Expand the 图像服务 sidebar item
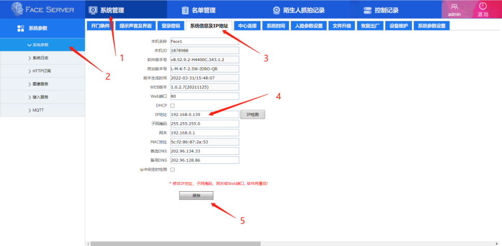 (43, 84)
